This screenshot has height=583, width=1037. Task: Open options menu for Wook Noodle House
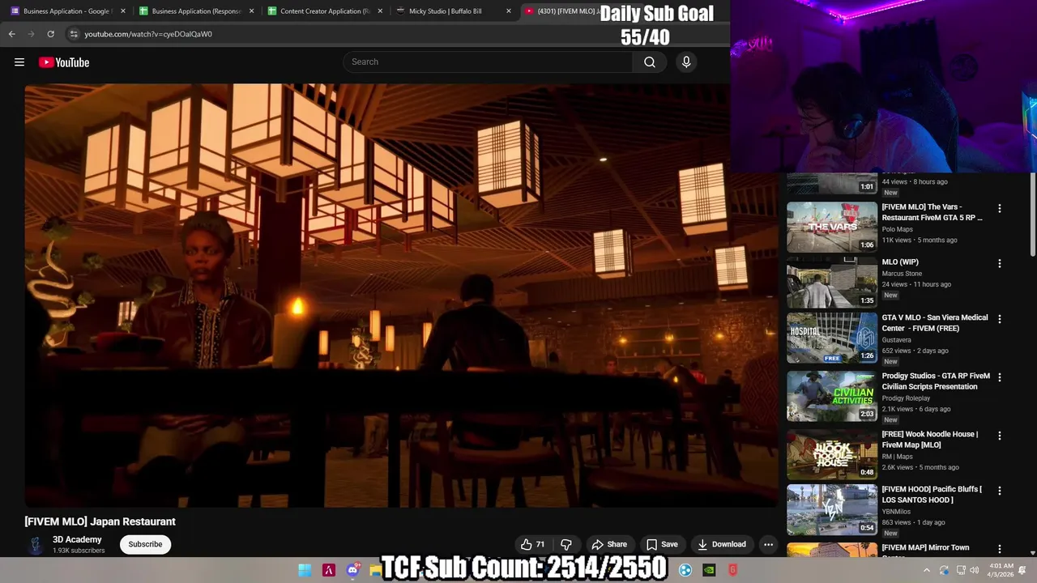click(999, 436)
